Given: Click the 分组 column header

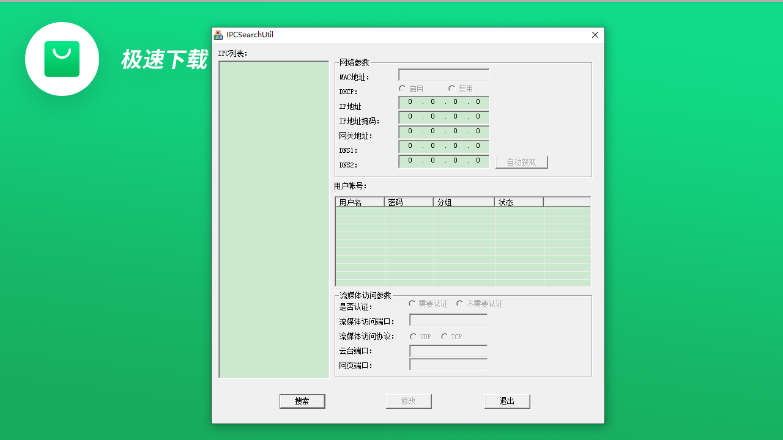Looking at the screenshot, I should pyautogui.click(x=464, y=202).
